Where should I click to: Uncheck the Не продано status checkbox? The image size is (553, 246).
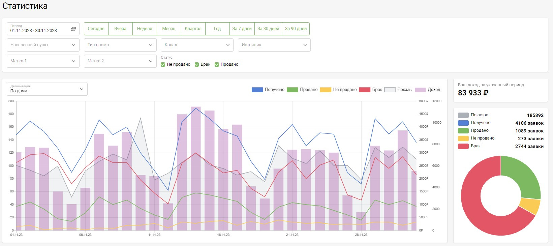point(163,64)
